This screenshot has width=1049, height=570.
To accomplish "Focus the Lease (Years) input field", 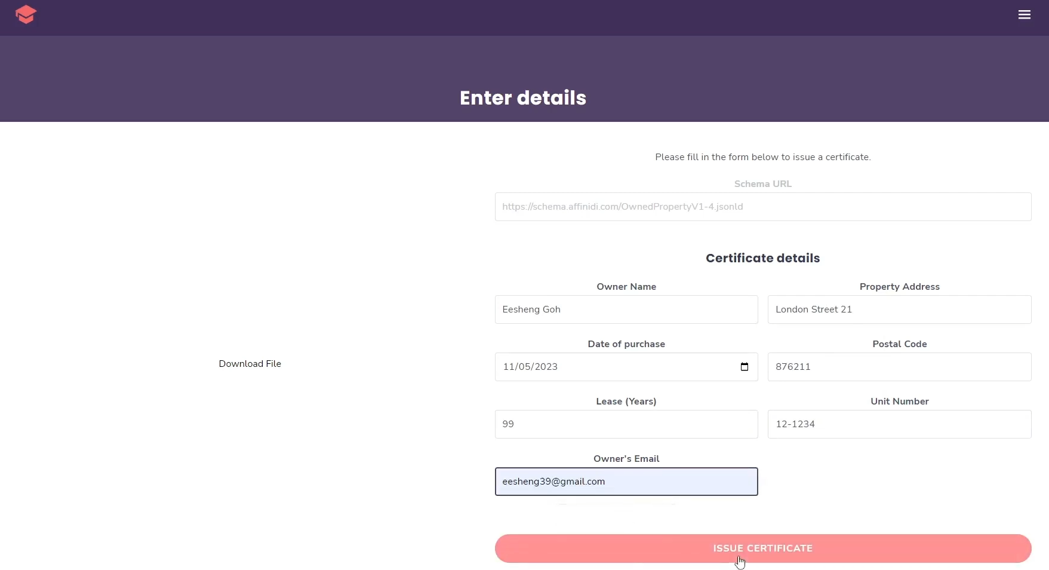I will coord(626,424).
